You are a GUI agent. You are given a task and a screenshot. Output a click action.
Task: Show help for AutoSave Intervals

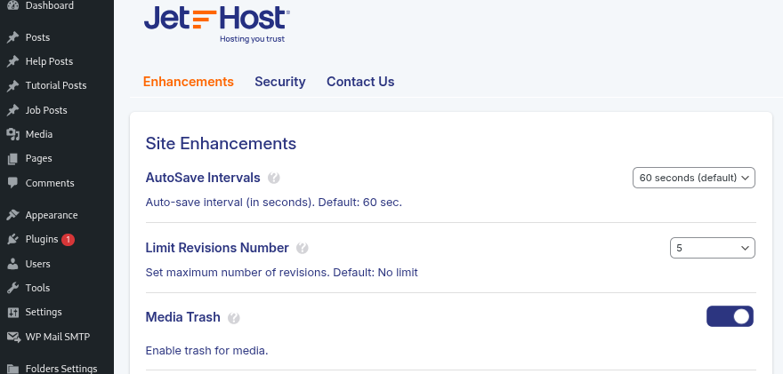point(274,178)
